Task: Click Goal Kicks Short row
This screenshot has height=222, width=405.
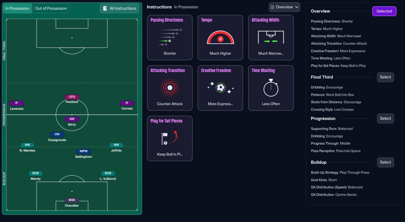Action: tap(324, 180)
